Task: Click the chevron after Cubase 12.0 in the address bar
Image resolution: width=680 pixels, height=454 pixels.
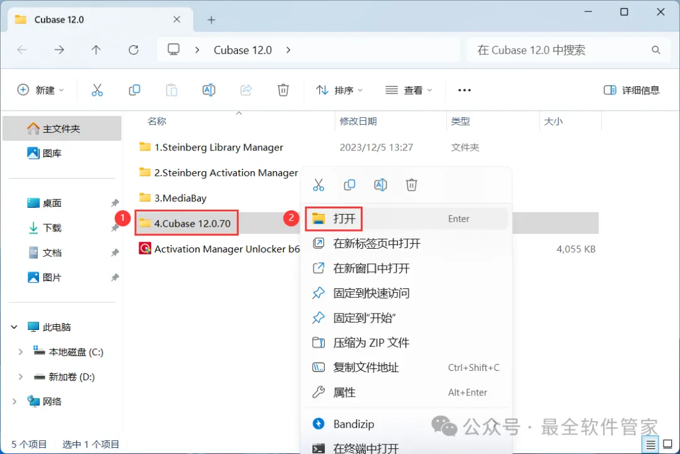Action: pos(288,50)
